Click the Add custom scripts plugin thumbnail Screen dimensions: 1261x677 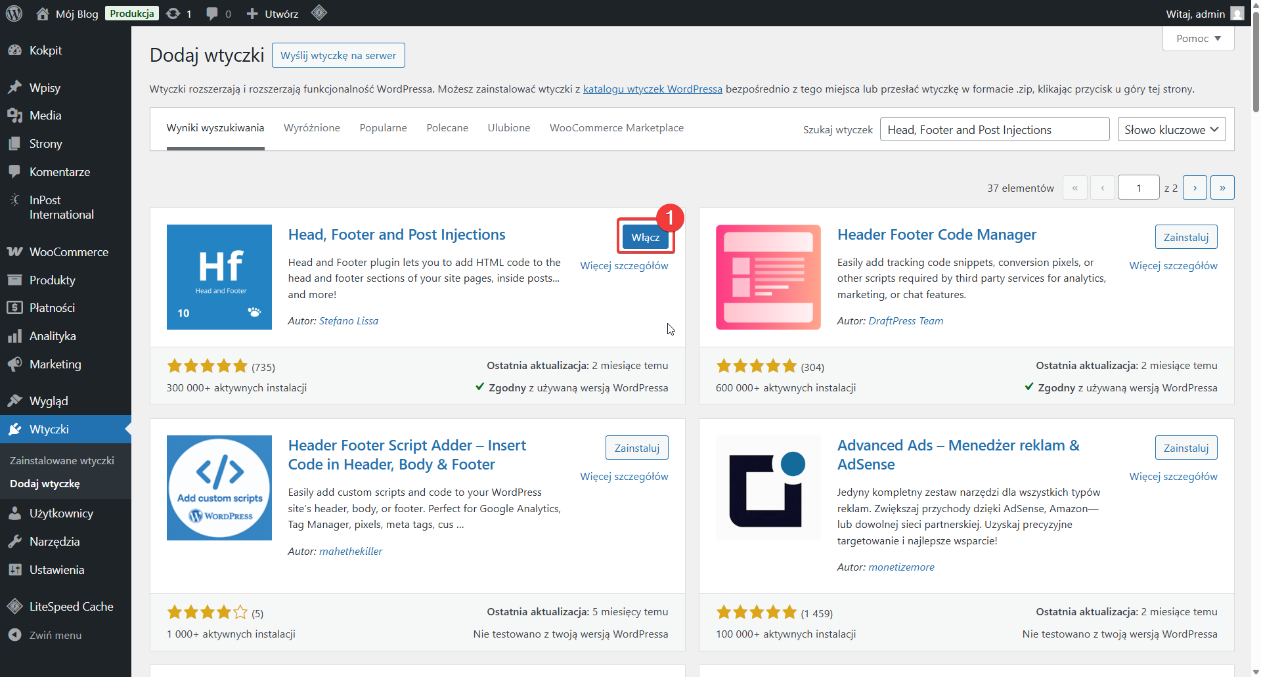(x=219, y=488)
